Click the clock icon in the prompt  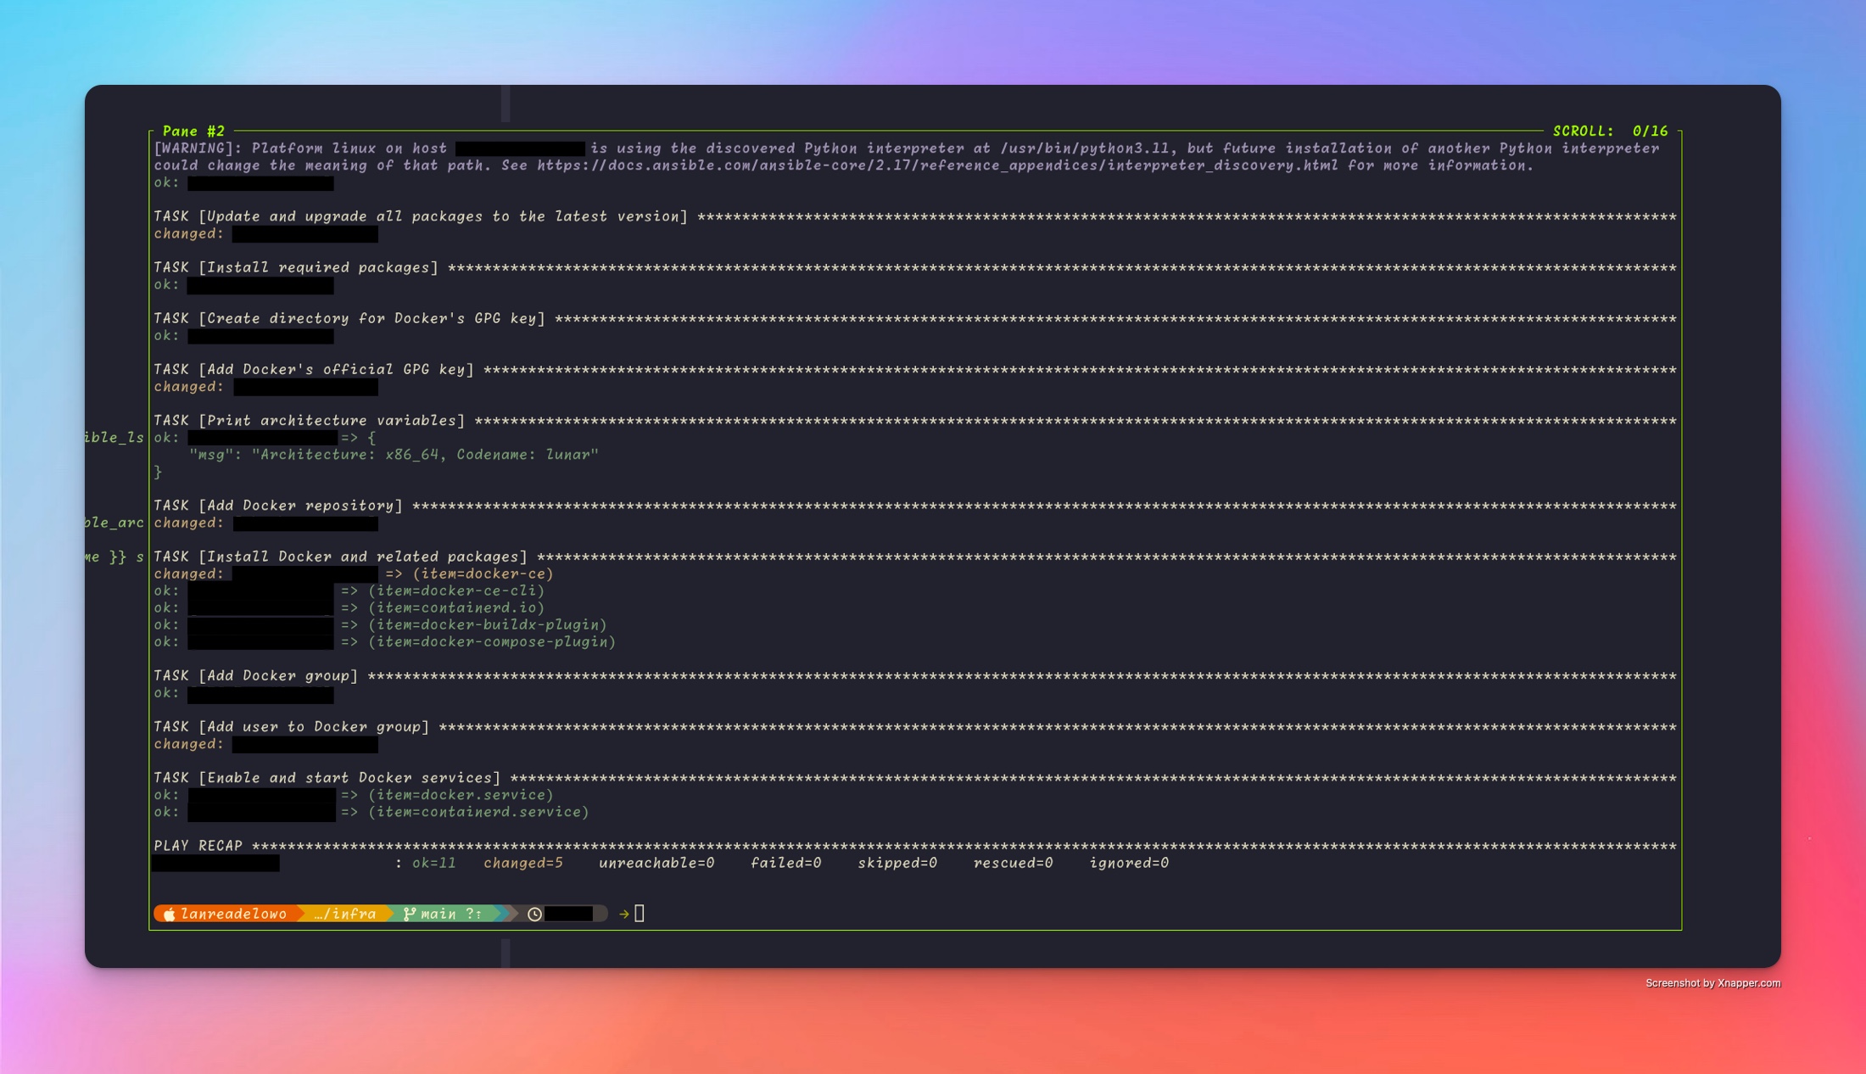pos(534,914)
